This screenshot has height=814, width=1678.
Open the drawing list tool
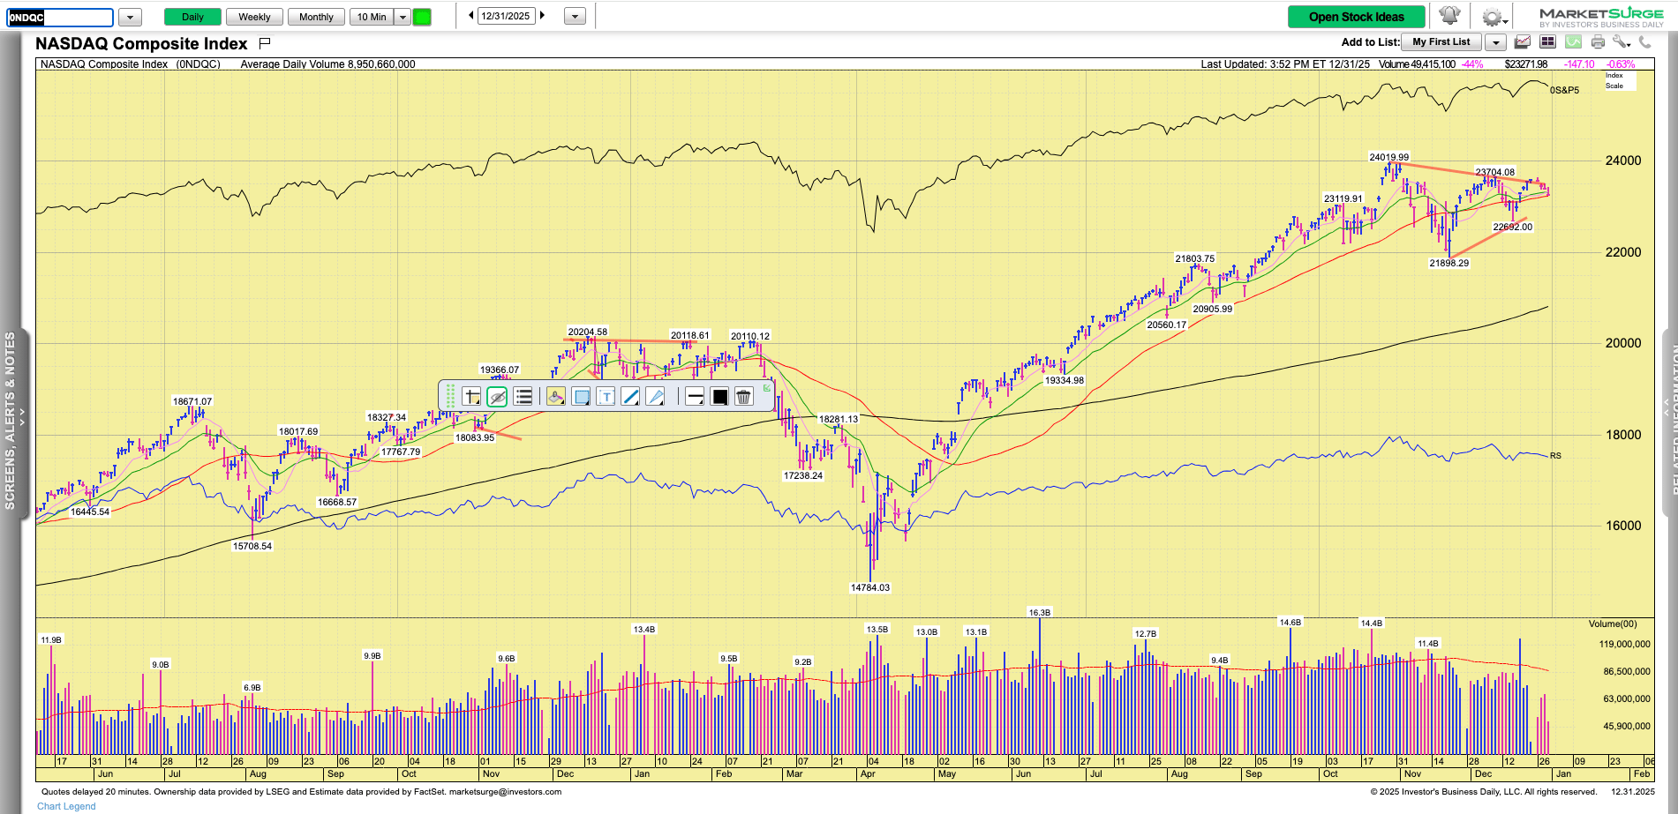[523, 397]
